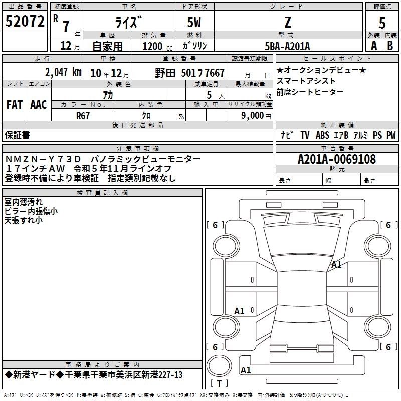Screen dimensions: 401x401
Task: Select the FAT shift type cell
Action: click(x=15, y=104)
